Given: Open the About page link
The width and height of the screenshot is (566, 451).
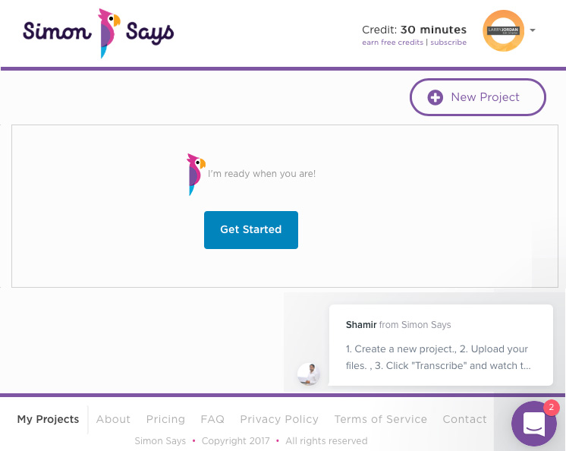Looking at the screenshot, I should pyautogui.click(x=113, y=419).
